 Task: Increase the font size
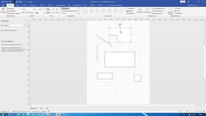pos(40,9)
